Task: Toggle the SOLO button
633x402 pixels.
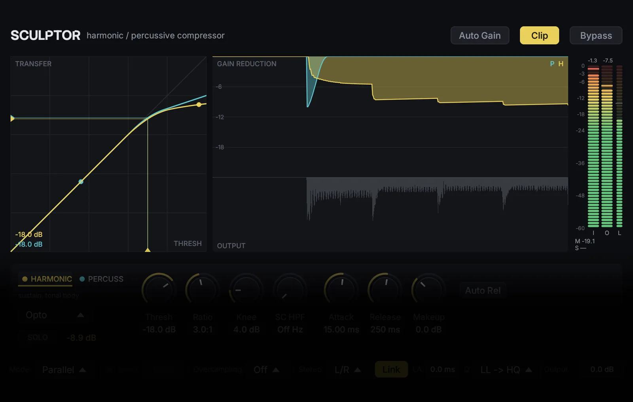Action: coord(38,338)
